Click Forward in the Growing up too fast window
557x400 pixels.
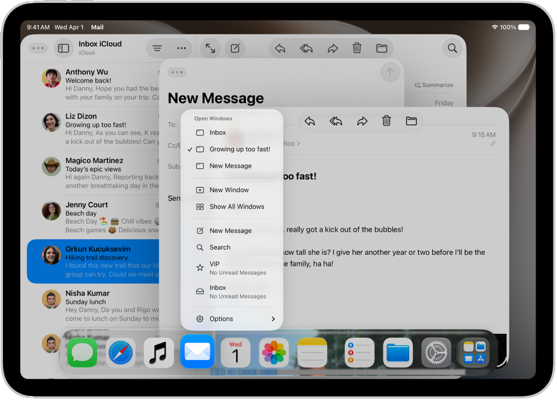click(x=362, y=121)
